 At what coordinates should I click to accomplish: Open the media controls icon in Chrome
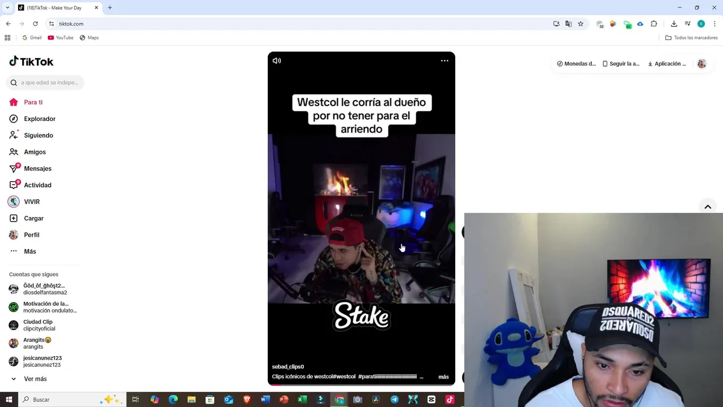(x=687, y=24)
